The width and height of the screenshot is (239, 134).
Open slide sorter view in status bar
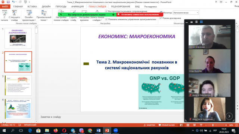(x=188, y=125)
